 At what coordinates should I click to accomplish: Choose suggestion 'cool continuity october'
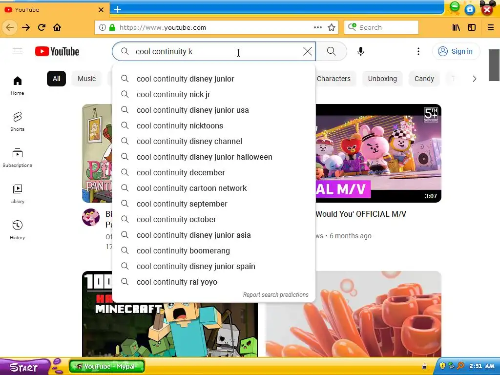(214, 219)
